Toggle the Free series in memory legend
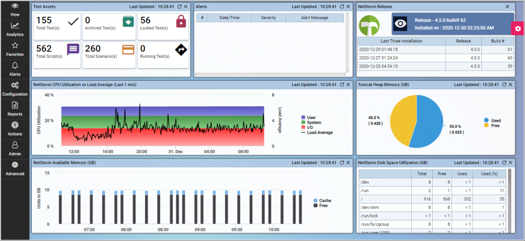The image size is (525, 241). coord(320,206)
